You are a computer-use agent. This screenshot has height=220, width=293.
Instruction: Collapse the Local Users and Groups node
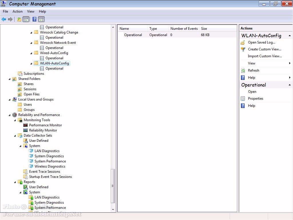click(9, 100)
